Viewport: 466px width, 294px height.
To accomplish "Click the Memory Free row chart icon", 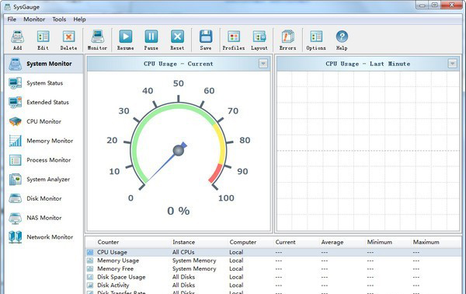I will click(x=90, y=268).
